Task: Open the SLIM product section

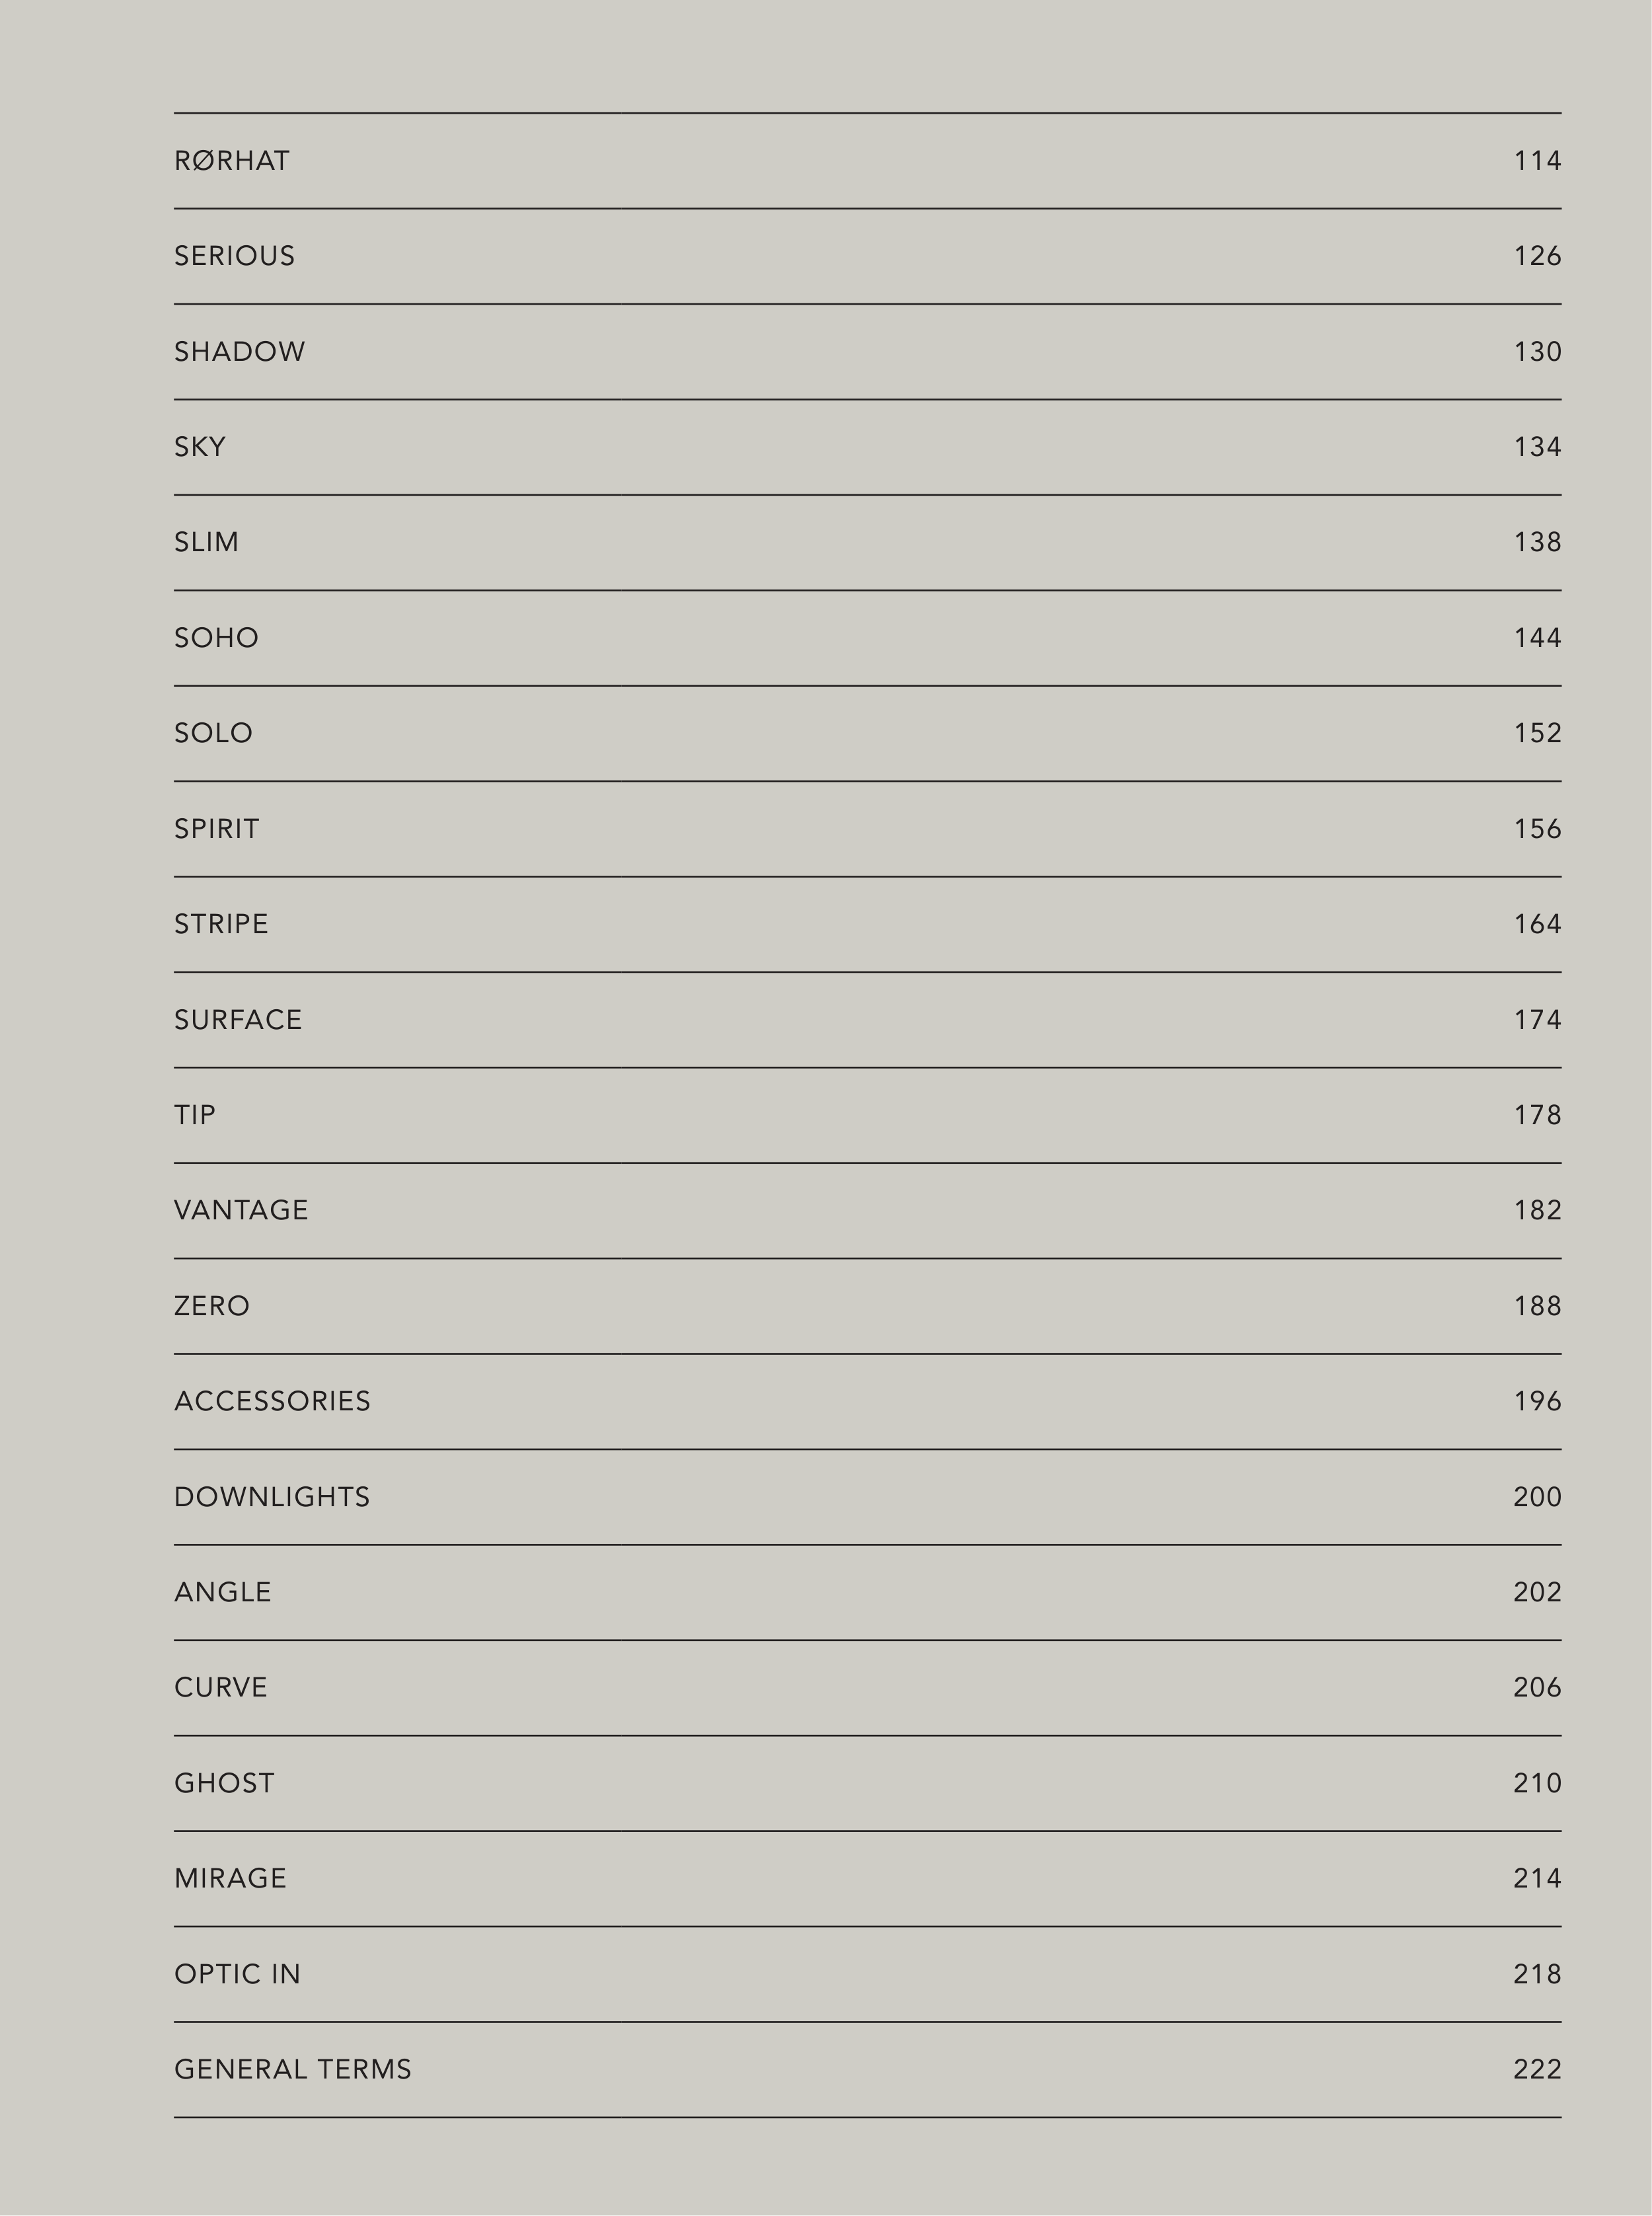Action: click(207, 542)
